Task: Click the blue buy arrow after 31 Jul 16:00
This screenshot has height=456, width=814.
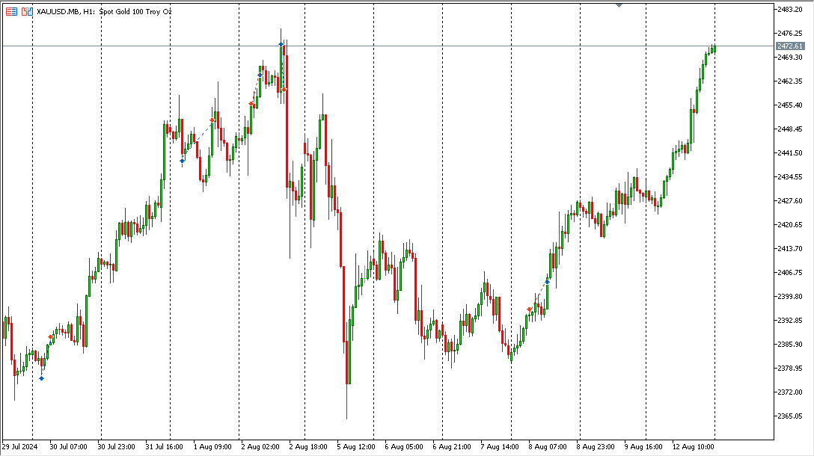Action: pos(183,161)
